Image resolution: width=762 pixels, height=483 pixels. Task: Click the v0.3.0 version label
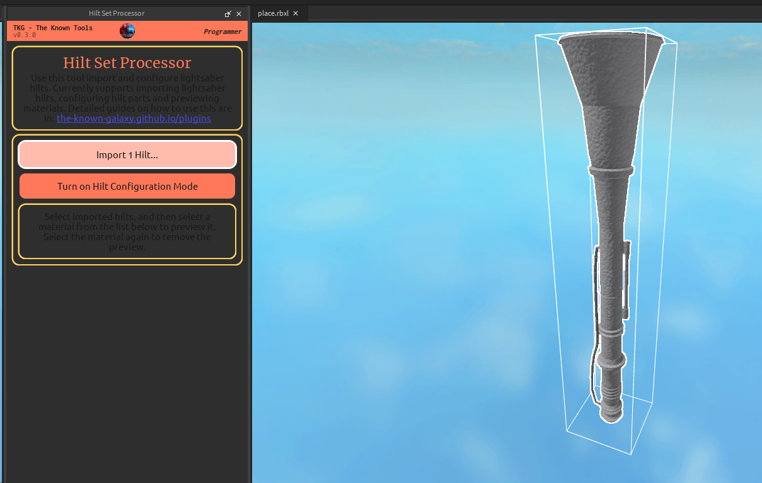pyautogui.click(x=25, y=35)
